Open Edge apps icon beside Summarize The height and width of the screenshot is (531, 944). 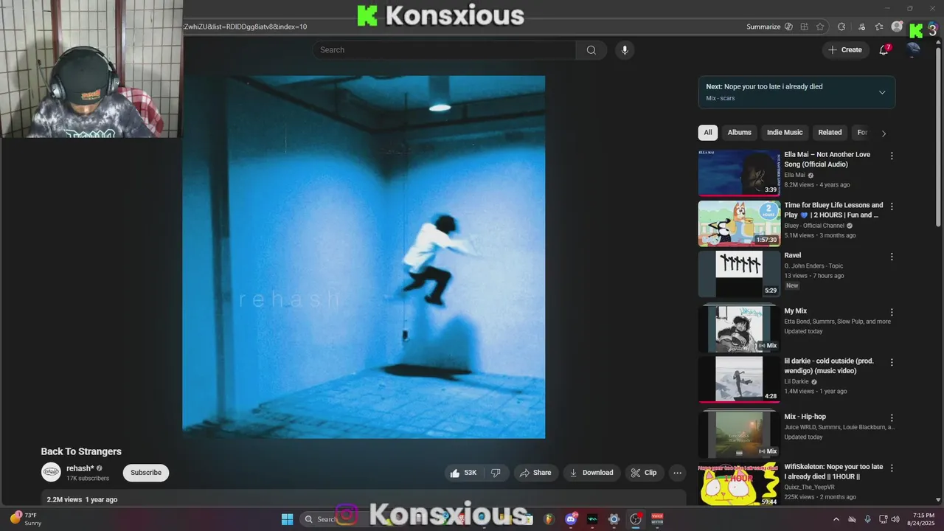pyautogui.click(x=805, y=27)
